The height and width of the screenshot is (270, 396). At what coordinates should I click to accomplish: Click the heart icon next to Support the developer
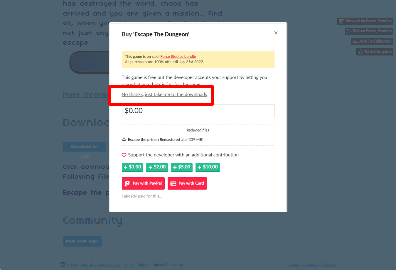[x=124, y=155]
